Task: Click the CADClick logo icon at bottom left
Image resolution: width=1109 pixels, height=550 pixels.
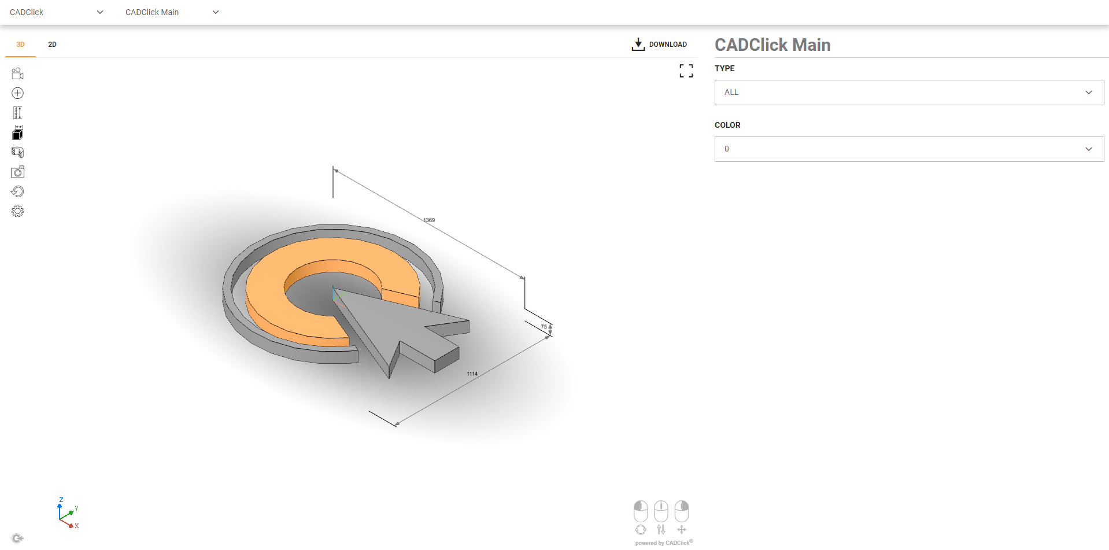Action: click(17, 538)
